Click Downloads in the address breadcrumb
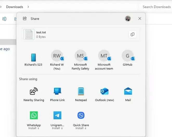This screenshot has width=172, height=137. 15,7
